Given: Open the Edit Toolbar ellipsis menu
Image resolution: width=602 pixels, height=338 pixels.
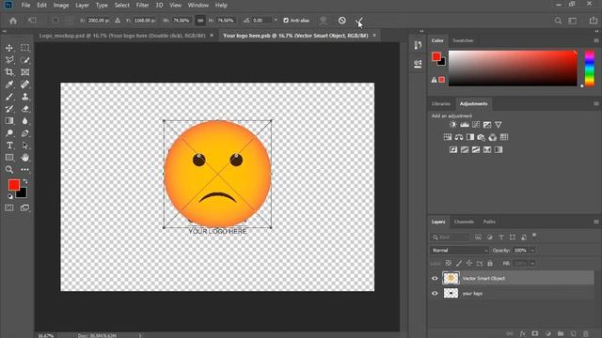Looking at the screenshot, I should [25, 169].
